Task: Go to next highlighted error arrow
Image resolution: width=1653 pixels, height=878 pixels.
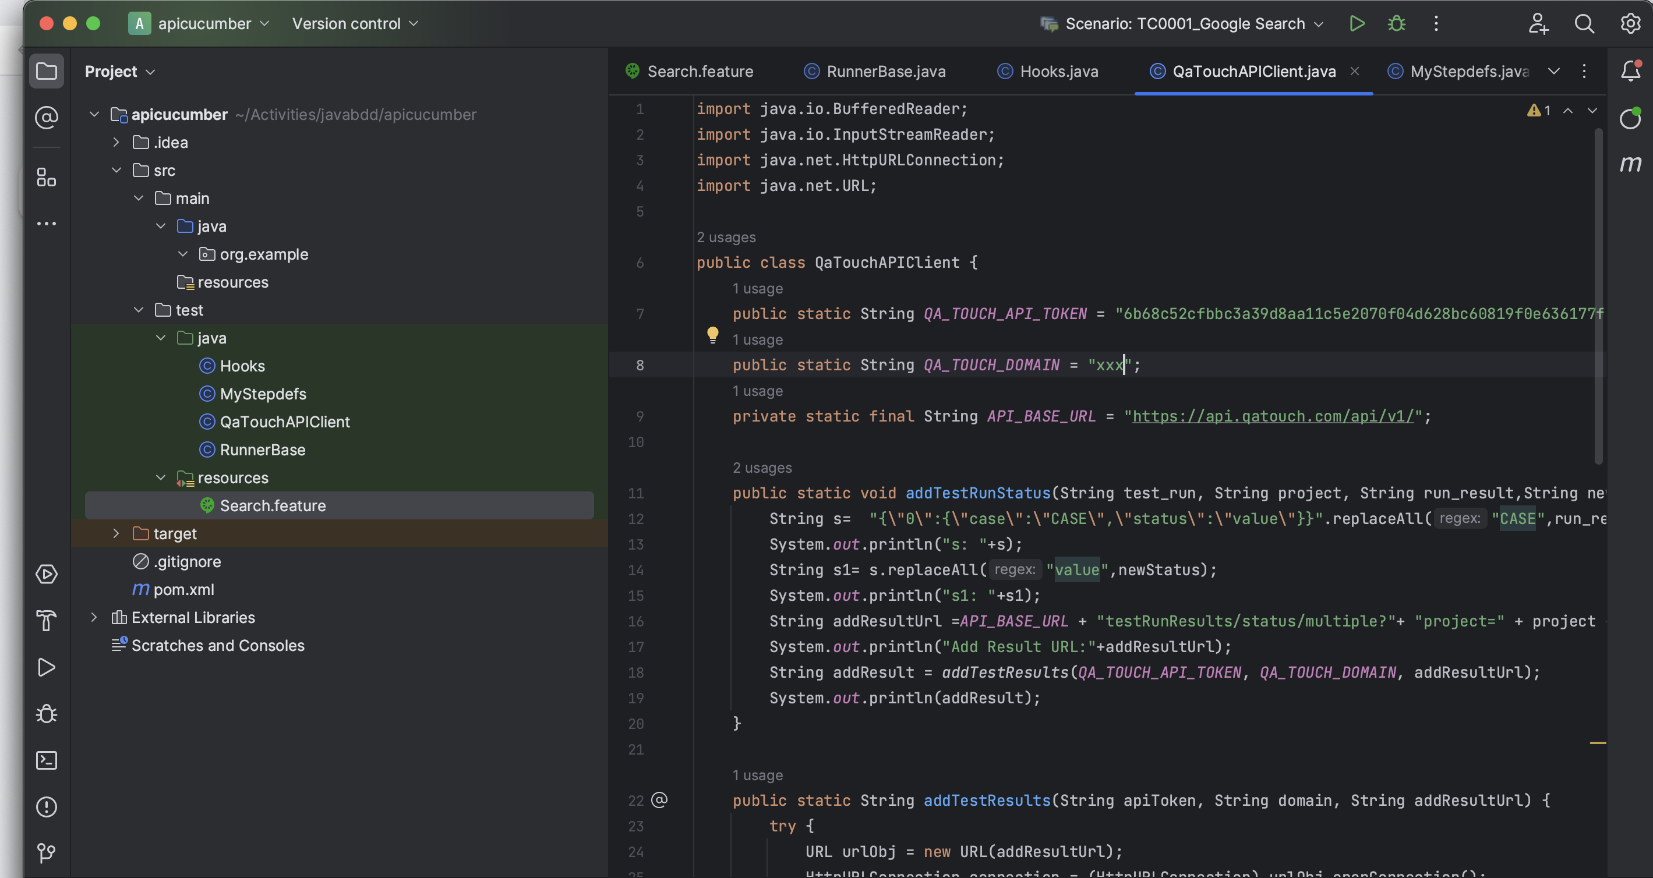Action: click(1592, 110)
